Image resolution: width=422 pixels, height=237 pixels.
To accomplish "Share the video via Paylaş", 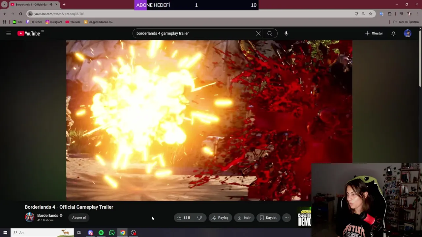I will point(220,218).
